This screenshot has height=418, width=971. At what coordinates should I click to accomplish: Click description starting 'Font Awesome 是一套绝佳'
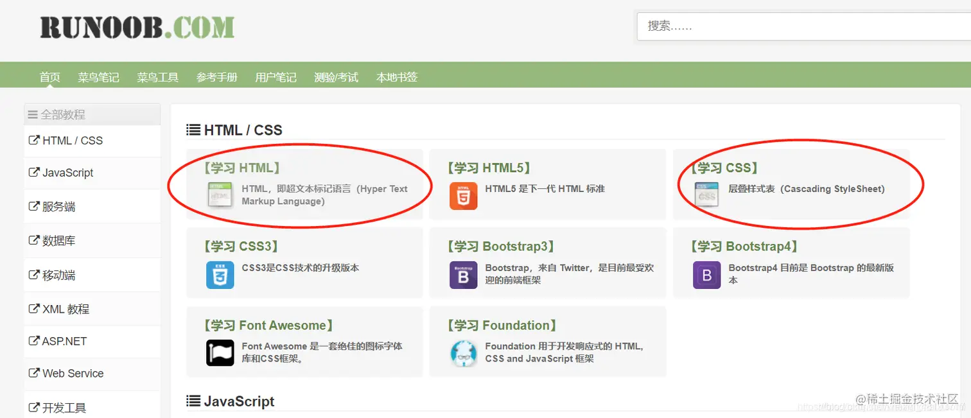[x=322, y=353]
